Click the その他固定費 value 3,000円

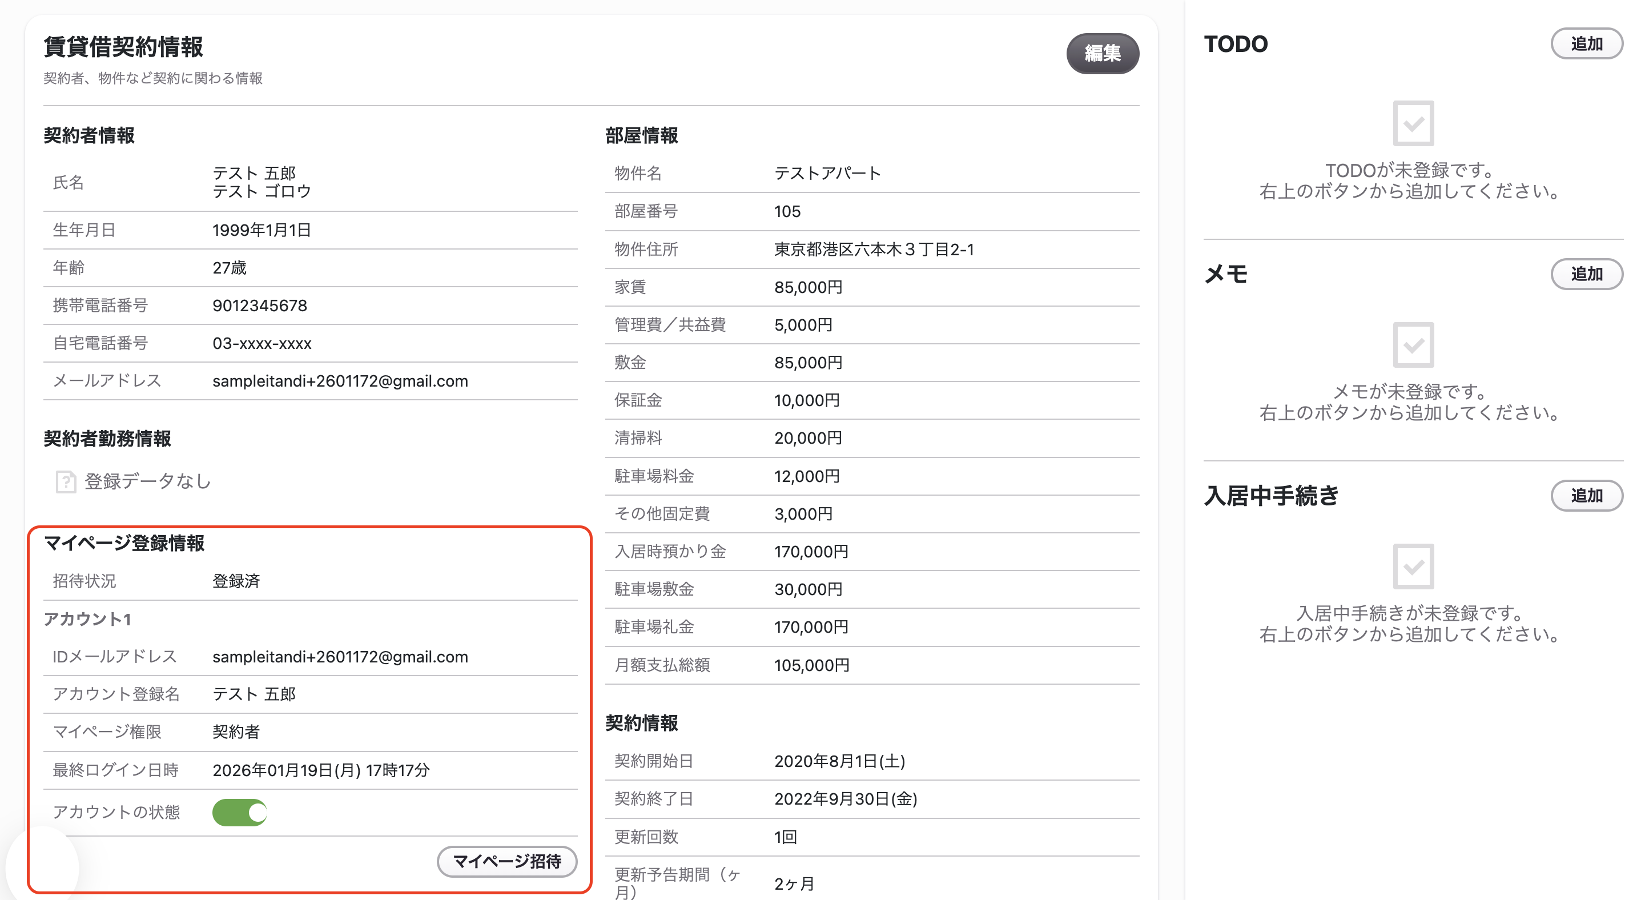pyautogui.click(x=803, y=513)
